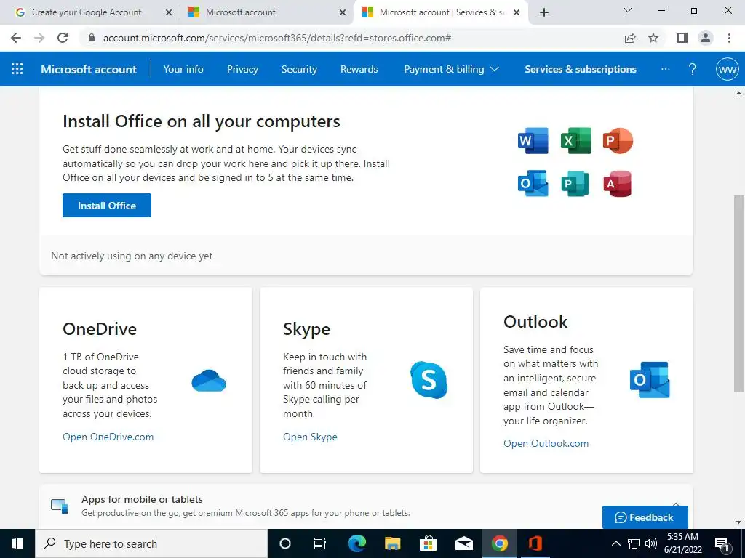Open Chrome three-dot menu

pyautogui.click(x=729, y=38)
